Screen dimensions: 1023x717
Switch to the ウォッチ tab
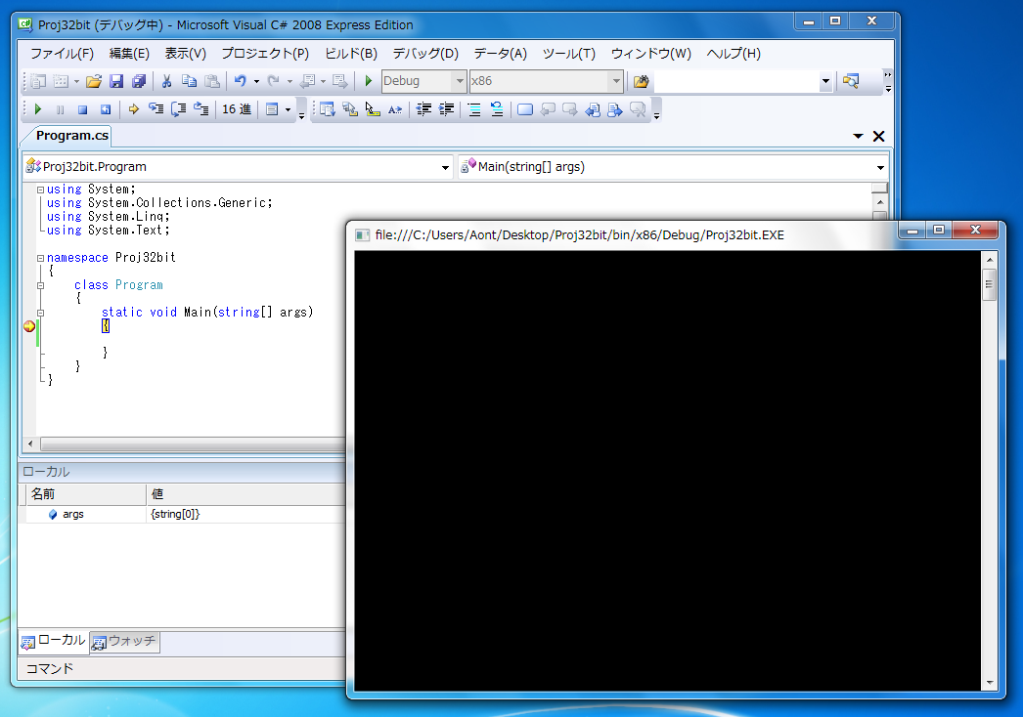124,642
